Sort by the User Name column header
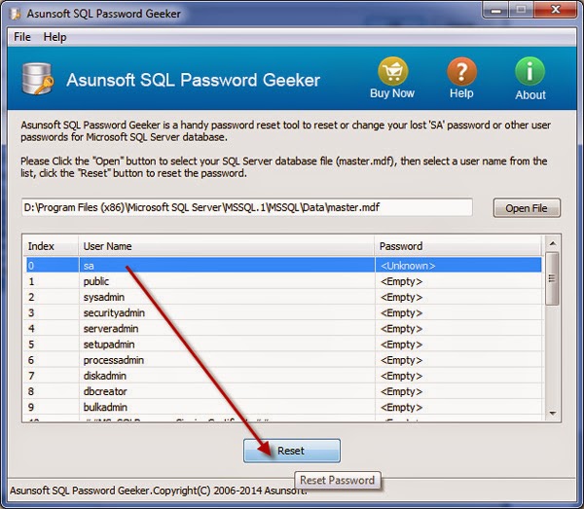The height and width of the screenshot is (509, 584). (x=226, y=246)
